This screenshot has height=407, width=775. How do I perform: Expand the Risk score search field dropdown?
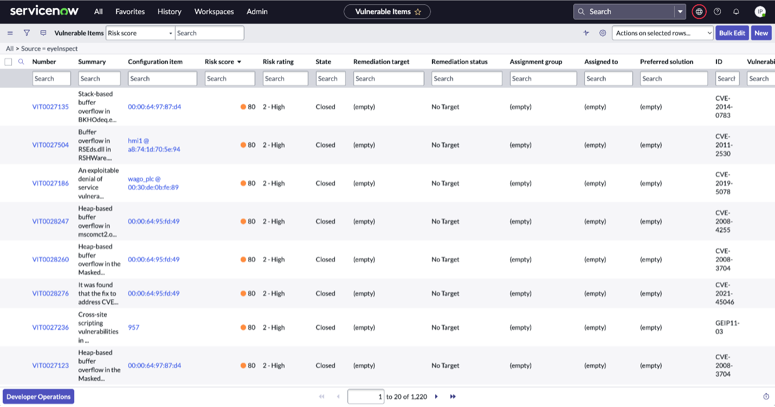pos(140,33)
